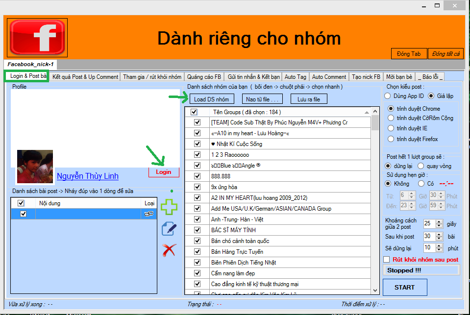Screen dimensions: 470x315
Task: Click the Loại column header
Action: (x=149, y=203)
